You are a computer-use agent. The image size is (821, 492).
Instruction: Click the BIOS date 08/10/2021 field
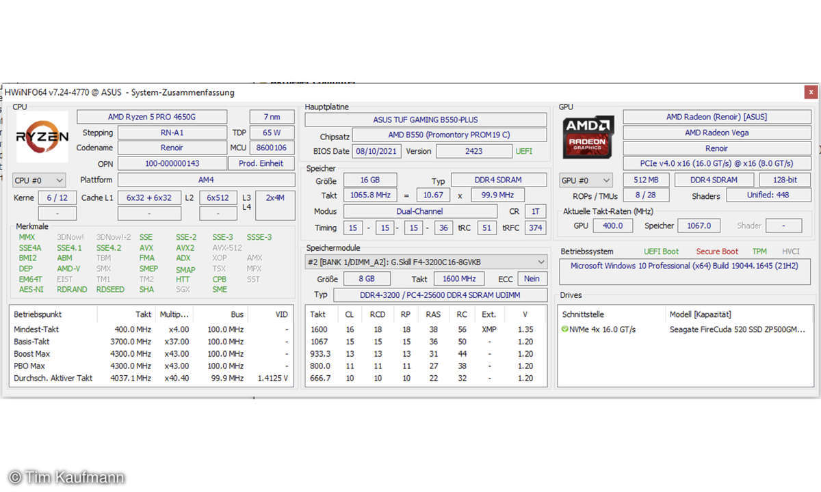click(x=377, y=151)
